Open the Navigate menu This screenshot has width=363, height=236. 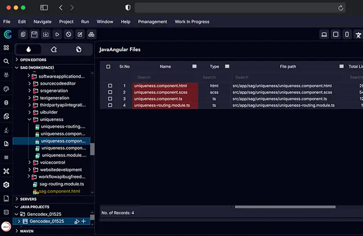[x=42, y=22]
